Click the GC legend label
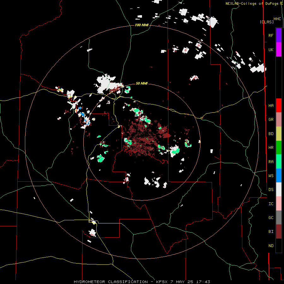Image resolution: width=284 pixels, height=284 pixels. 271,217
